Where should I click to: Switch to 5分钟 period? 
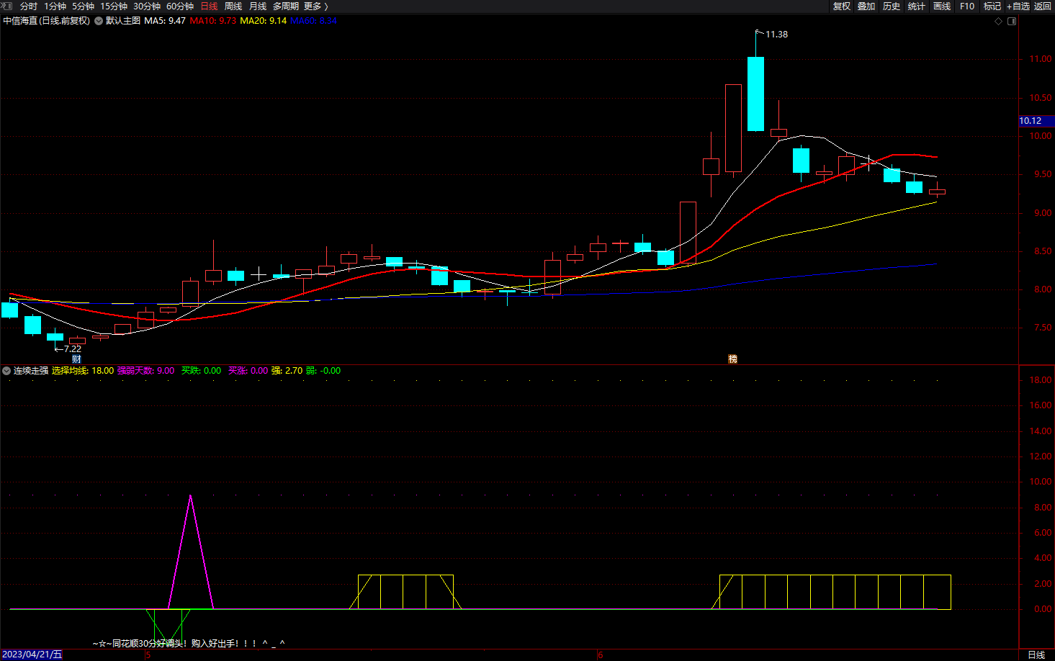pyautogui.click(x=83, y=6)
